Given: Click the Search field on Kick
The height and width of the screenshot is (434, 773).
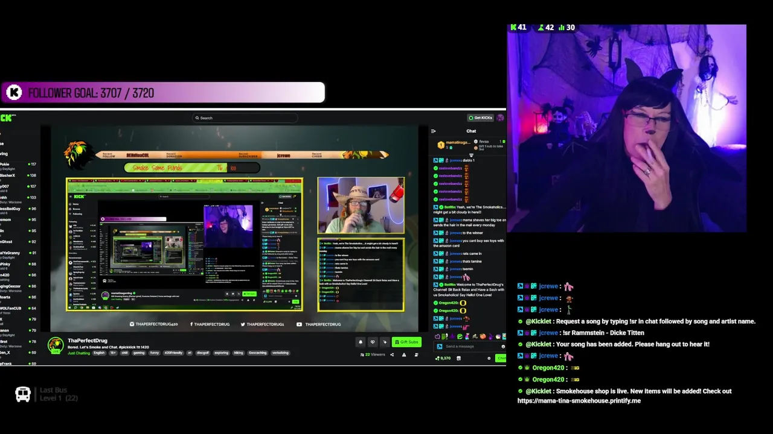Looking at the screenshot, I should [x=245, y=118].
